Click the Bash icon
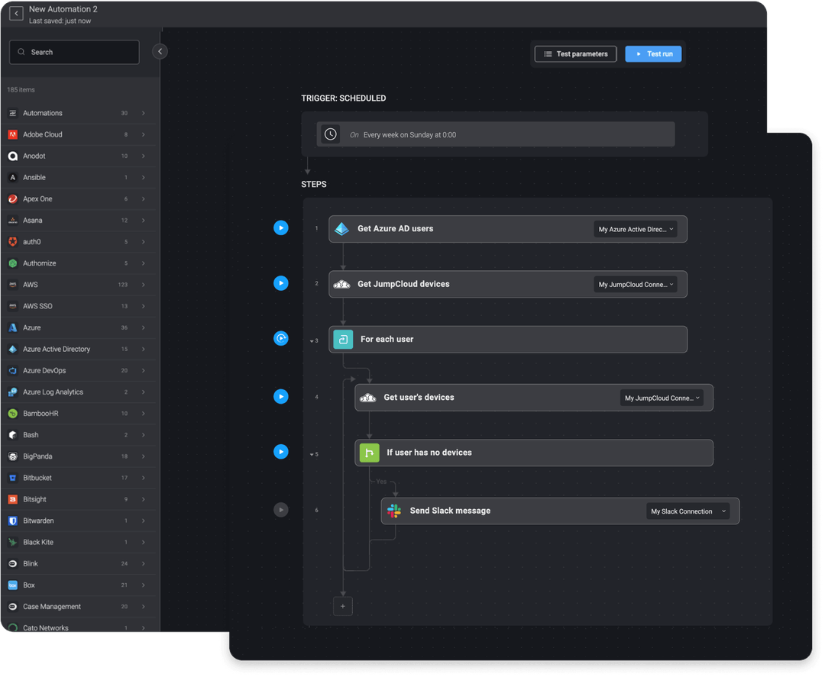The height and width of the screenshot is (677, 825). pyautogui.click(x=13, y=435)
